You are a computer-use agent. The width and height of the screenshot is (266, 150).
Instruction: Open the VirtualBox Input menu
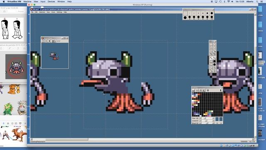click(x=43, y=1)
